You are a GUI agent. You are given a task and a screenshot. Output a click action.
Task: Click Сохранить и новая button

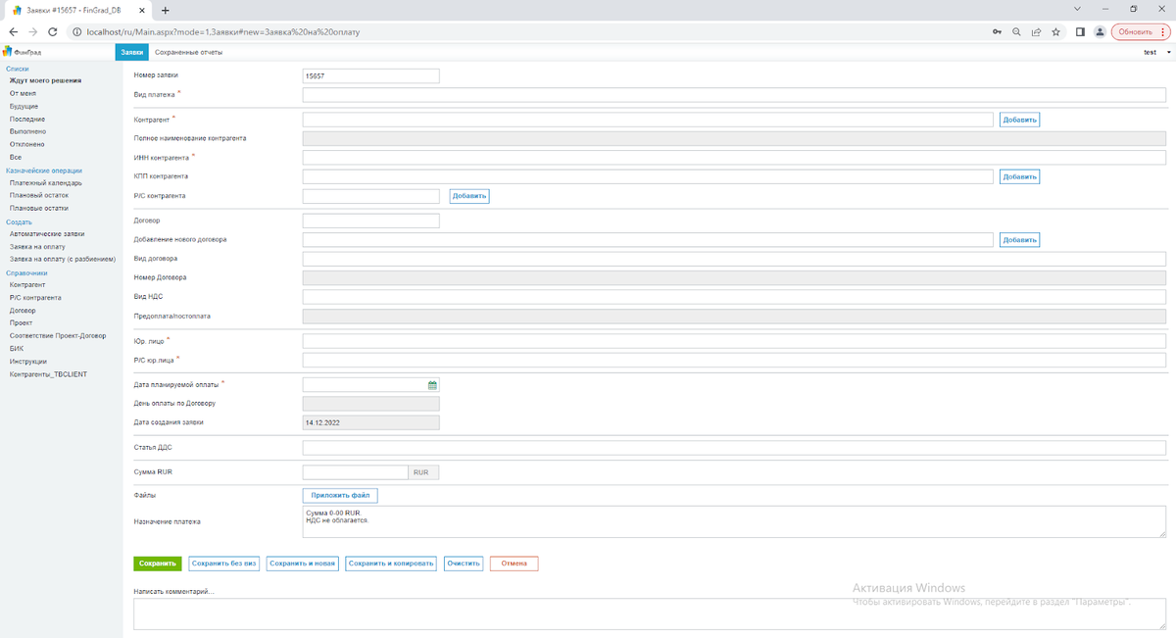303,564
